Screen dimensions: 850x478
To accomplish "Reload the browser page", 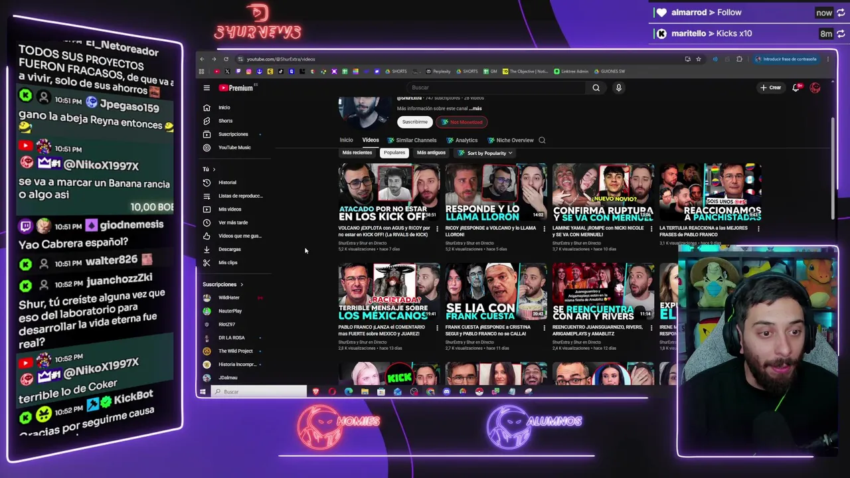I will pos(226,59).
